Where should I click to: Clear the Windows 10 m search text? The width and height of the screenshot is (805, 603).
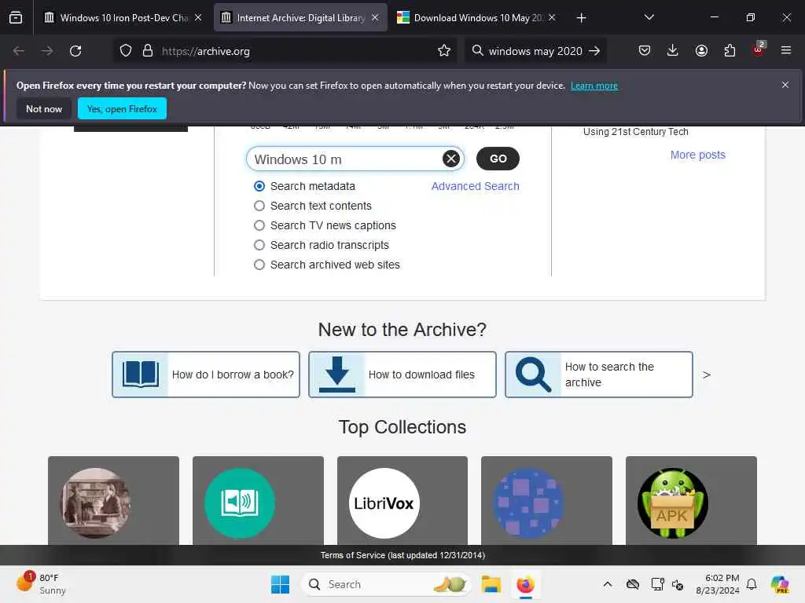[450, 159]
